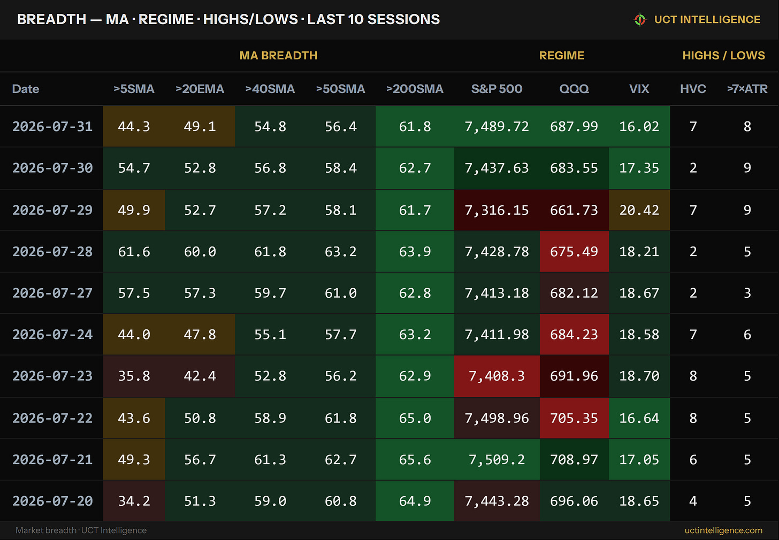Click the S&P 500 value 7,316.15

pyautogui.click(x=497, y=210)
